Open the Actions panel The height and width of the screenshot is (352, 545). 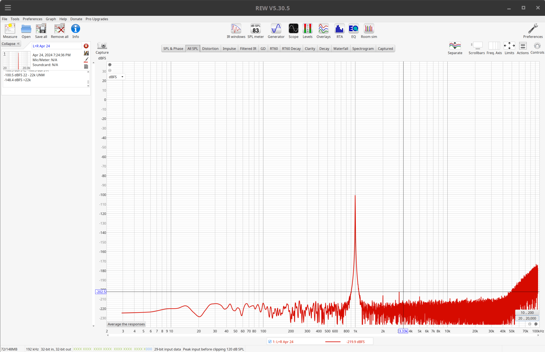pyautogui.click(x=523, y=48)
